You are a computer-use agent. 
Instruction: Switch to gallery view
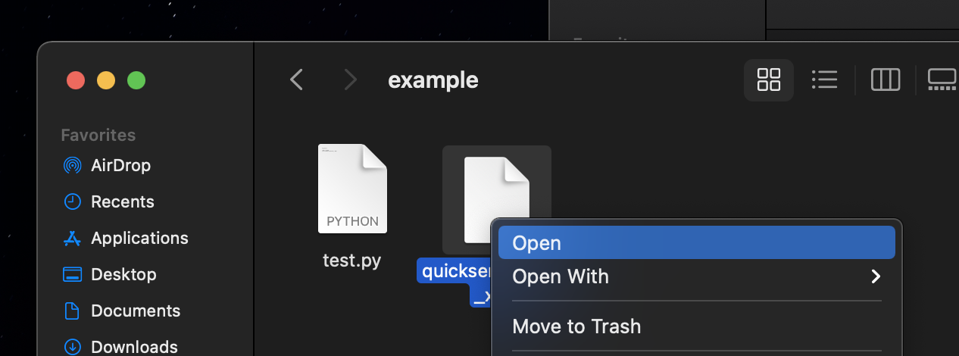(942, 80)
